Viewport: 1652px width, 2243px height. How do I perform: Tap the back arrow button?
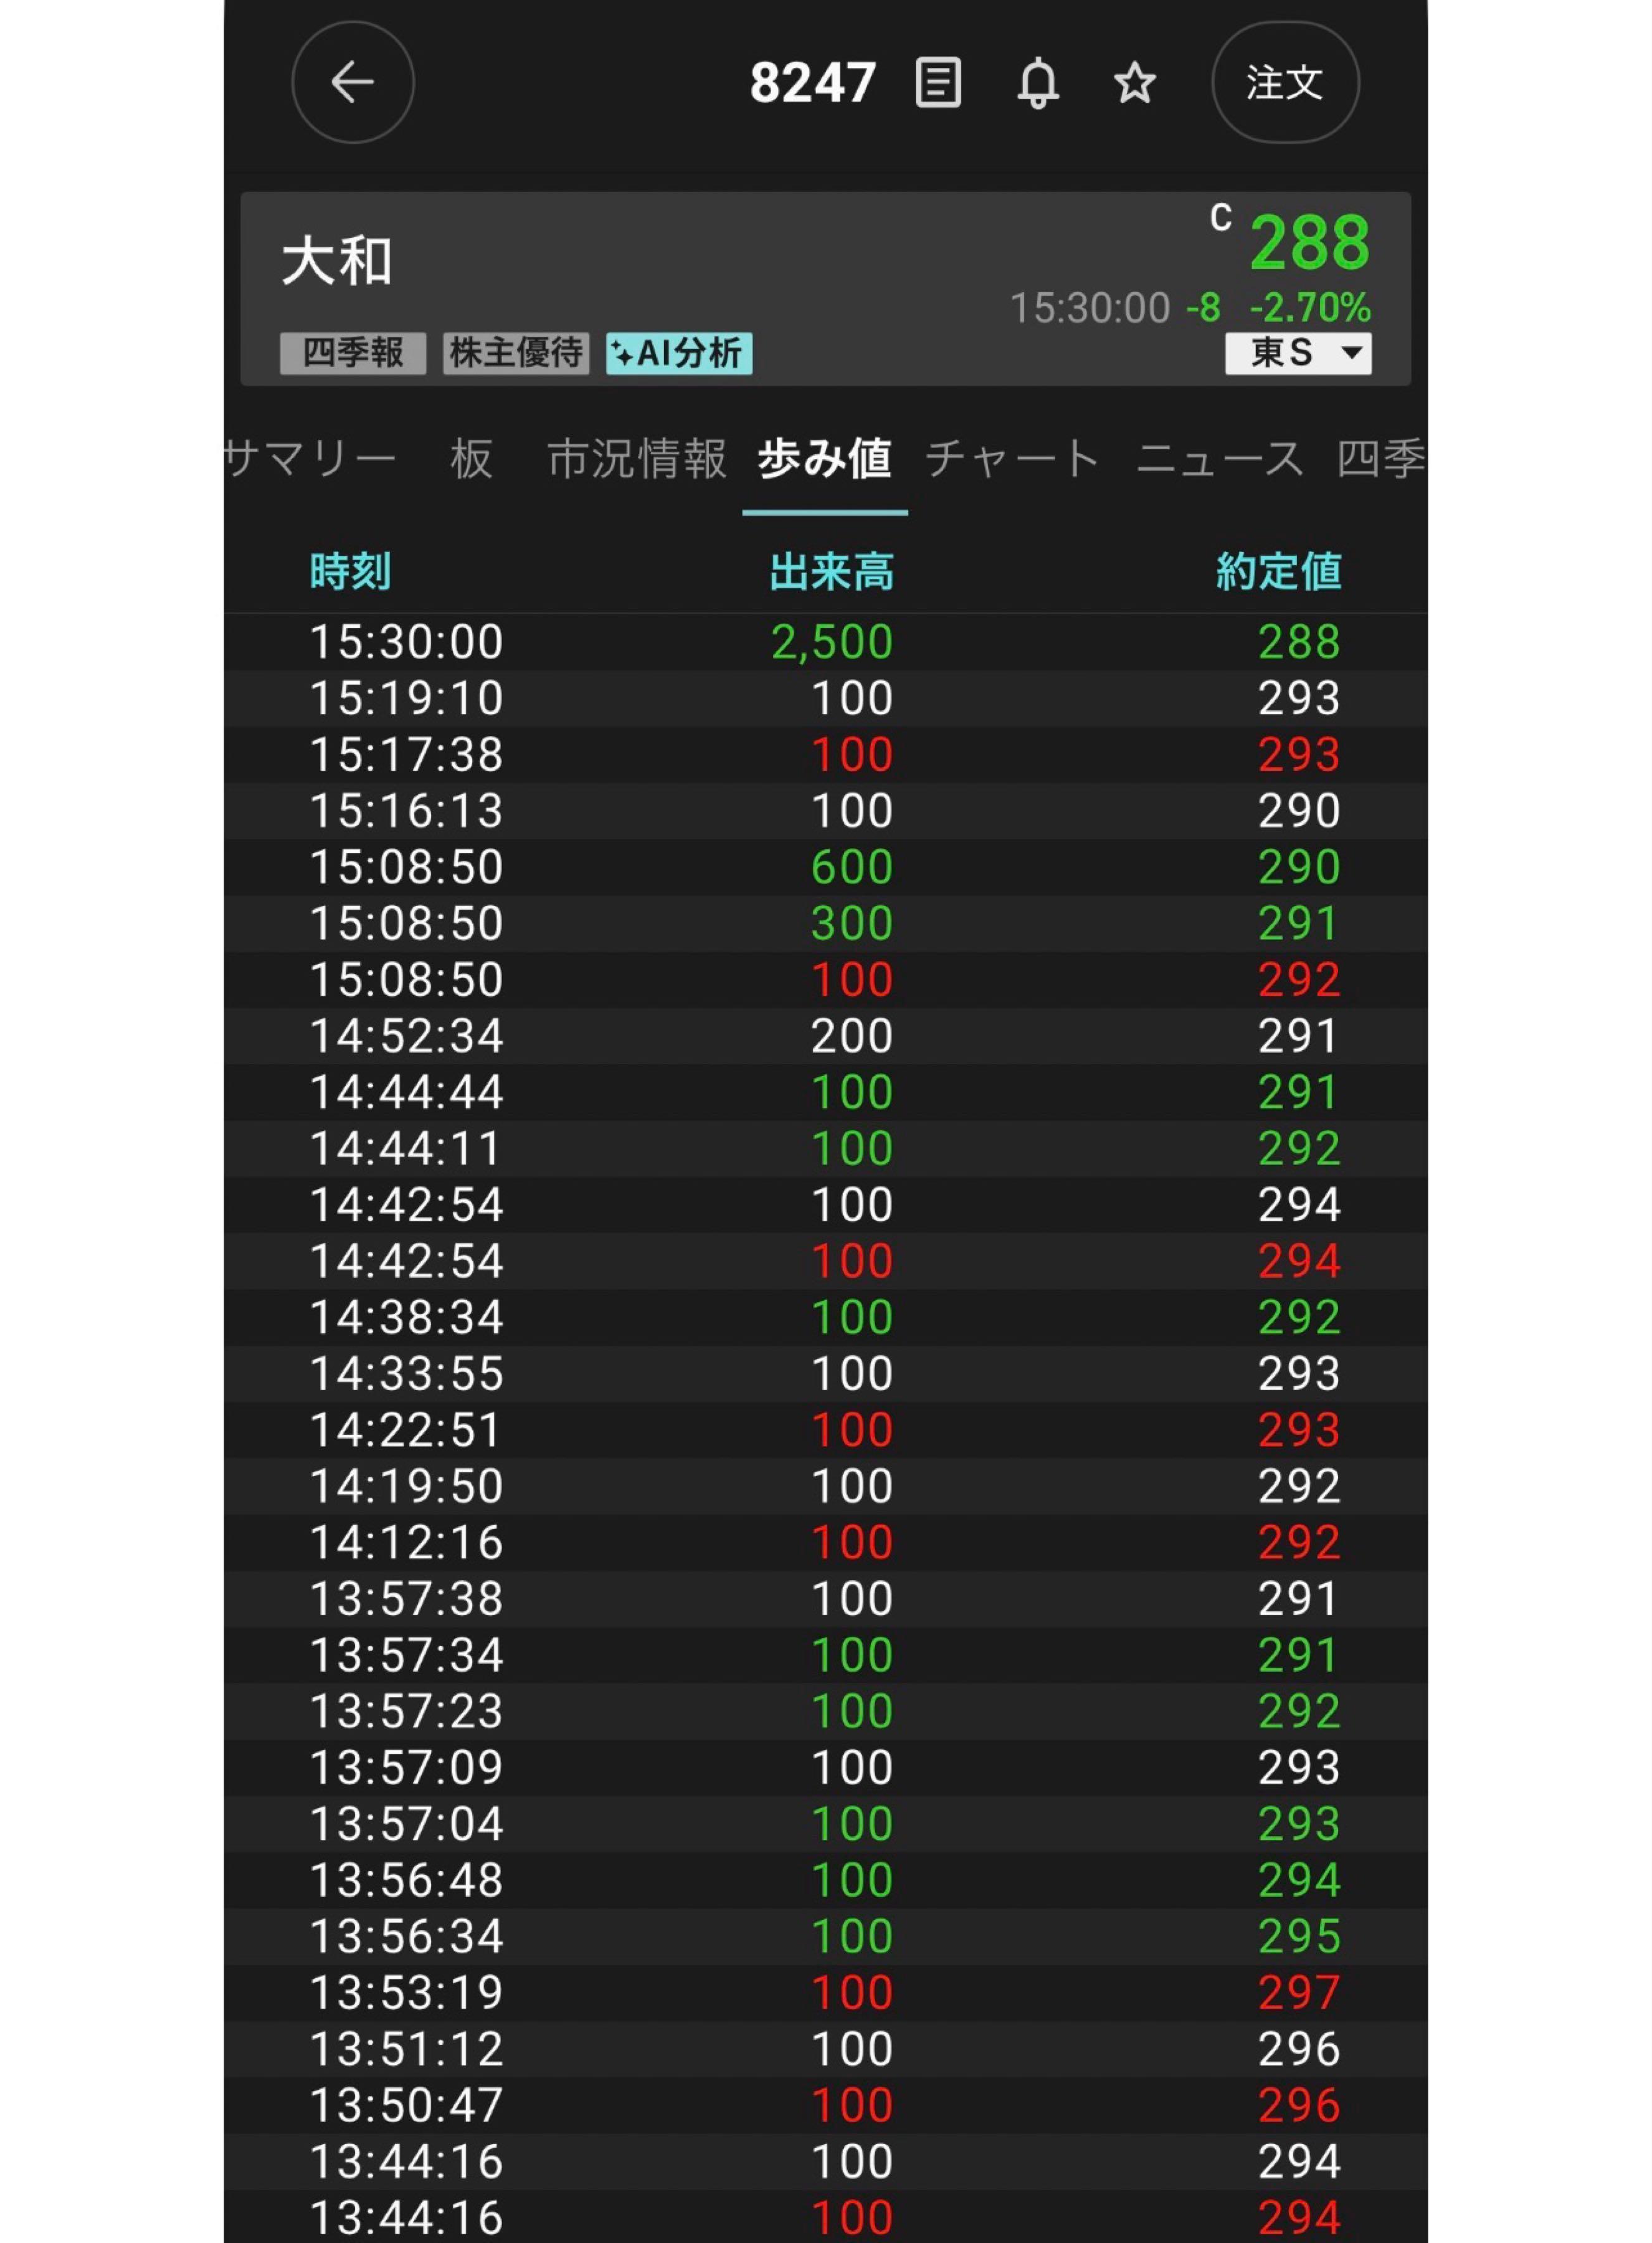(353, 82)
